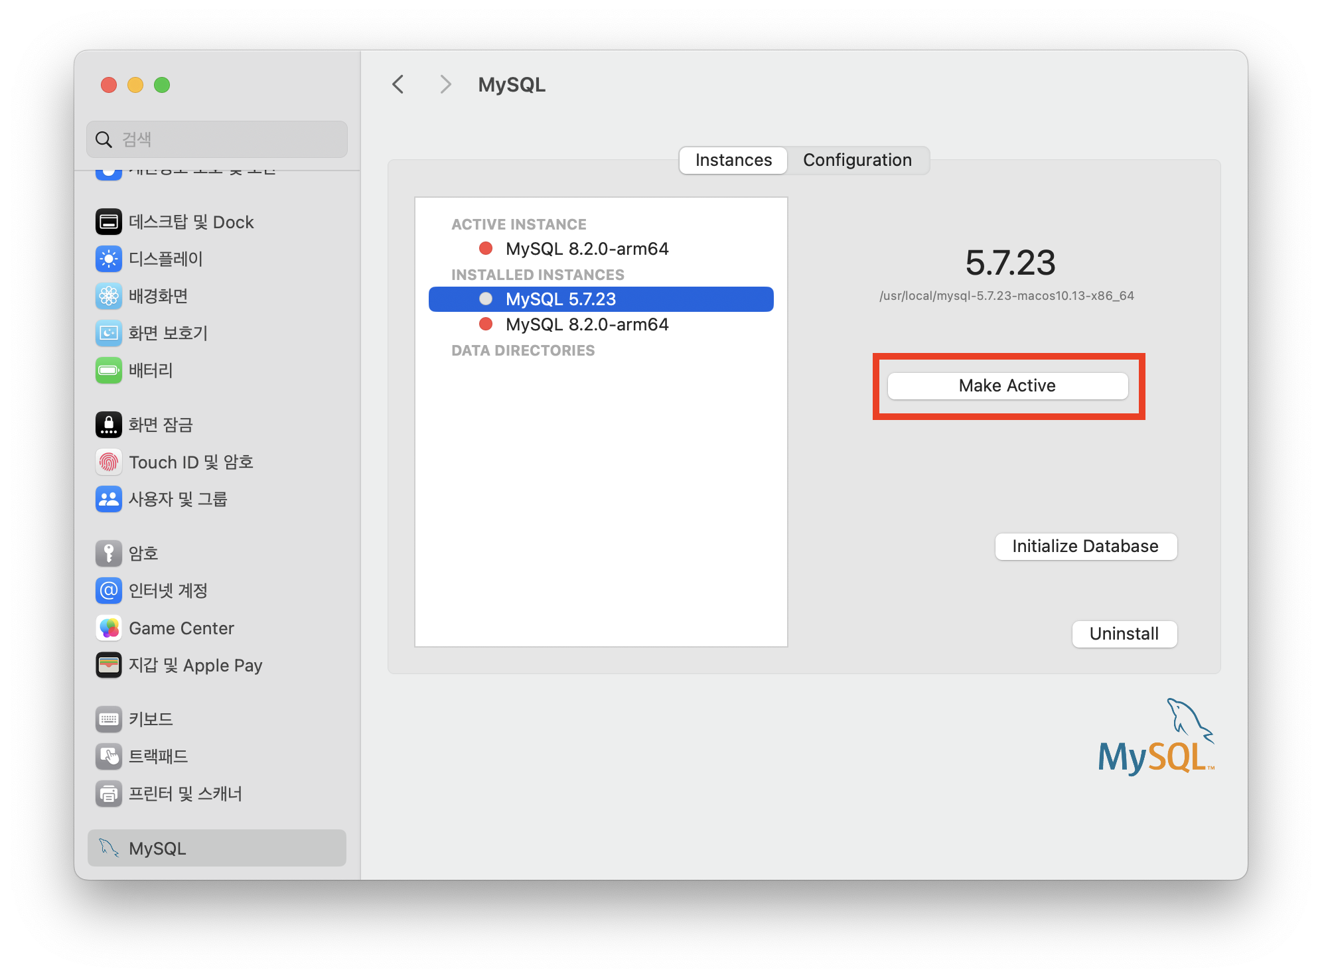1322x978 pixels.
Task: Select active instance MySQL 8.2.0-arm64
Action: point(601,248)
